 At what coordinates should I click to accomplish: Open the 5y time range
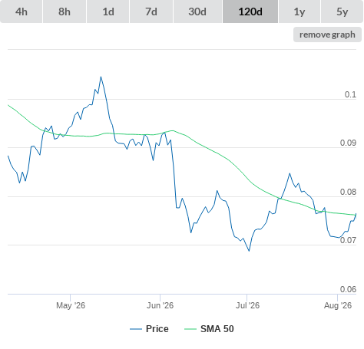(x=342, y=12)
